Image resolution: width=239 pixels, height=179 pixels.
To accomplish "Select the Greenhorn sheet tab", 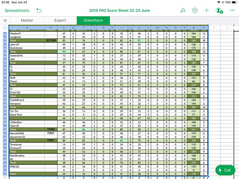I will coord(93,20).
